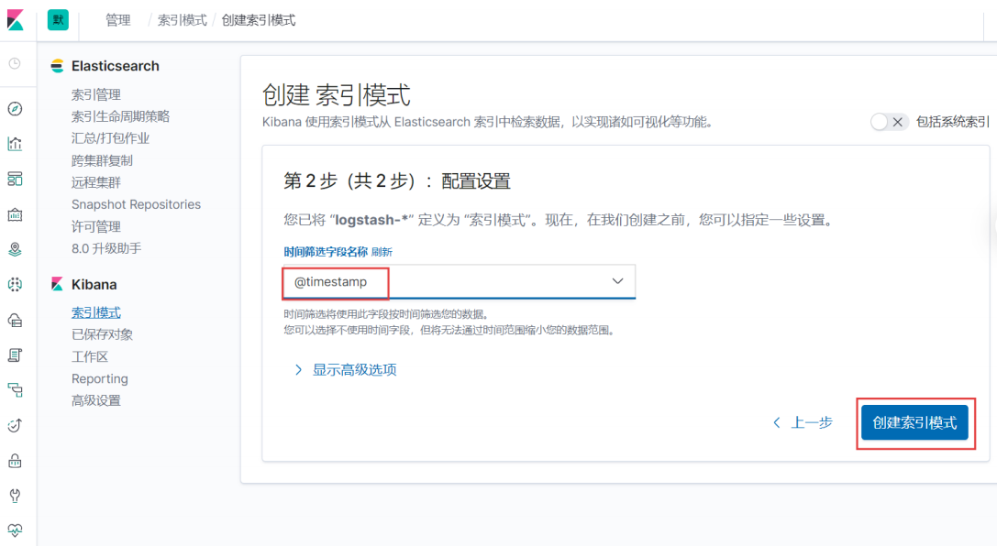This screenshot has height=546, width=997.
Task: Click 创建索引模式 breadcrumb
Action: coord(258,20)
